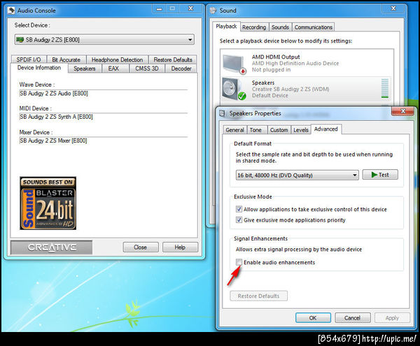The image size is (420, 346).
Task: Open the Tone tab in Speakers Properties
Action: point(255,130)
